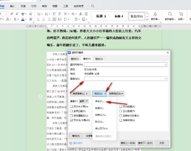Click the increase font size icon
The height and width of the screenshot is (151, 191).
[12, 14]
